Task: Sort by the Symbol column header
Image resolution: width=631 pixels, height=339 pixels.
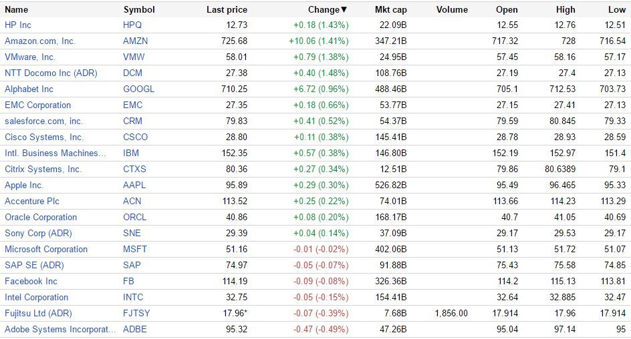Action: tap(139, 9)
